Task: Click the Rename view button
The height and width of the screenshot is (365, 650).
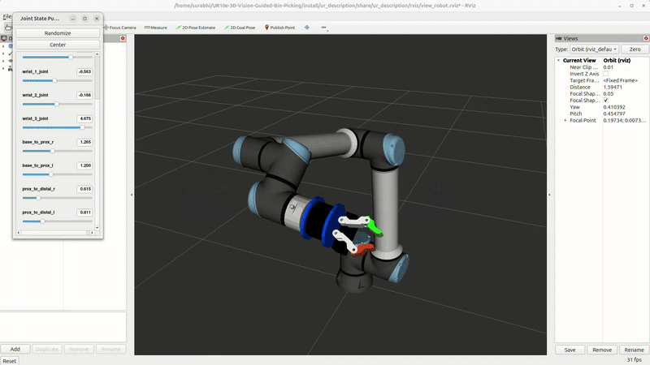Action: coord(634,350)
